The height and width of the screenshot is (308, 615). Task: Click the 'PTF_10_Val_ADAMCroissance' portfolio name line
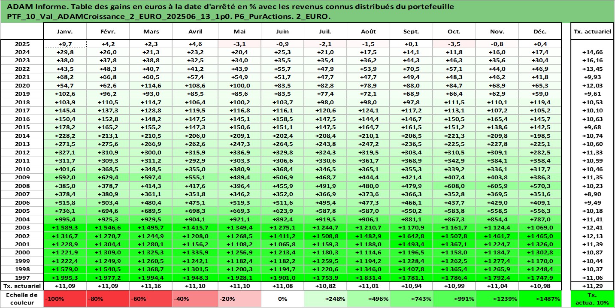[169, 16]
